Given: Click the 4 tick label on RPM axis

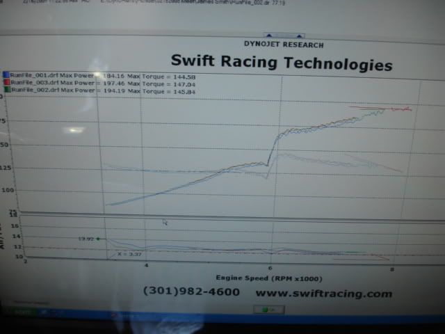Looking at the screenshot, I should [146, 265].
